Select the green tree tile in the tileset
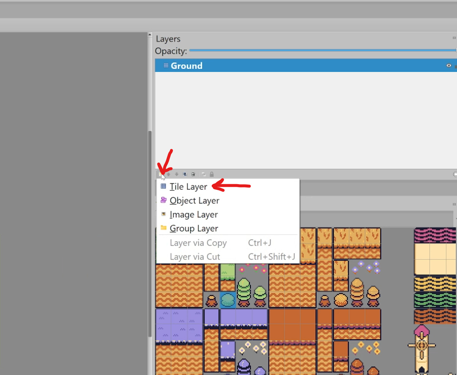This screenshot has height=375, width=457. coord(244,292)
